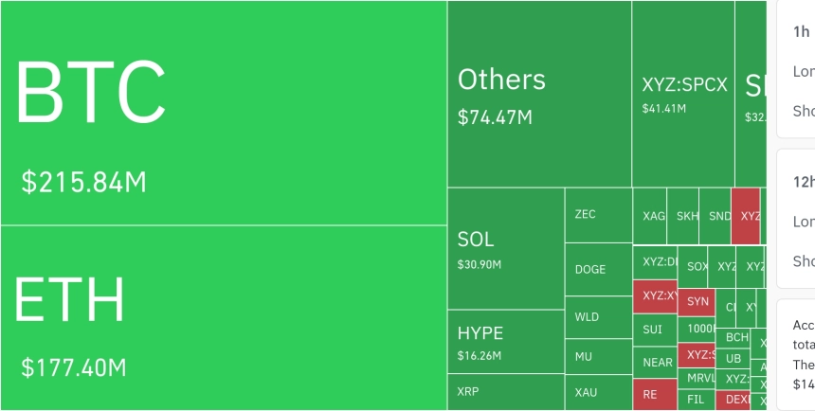815x411 pixels.
Task: Select the FIL tile
Action: point(696,400)
